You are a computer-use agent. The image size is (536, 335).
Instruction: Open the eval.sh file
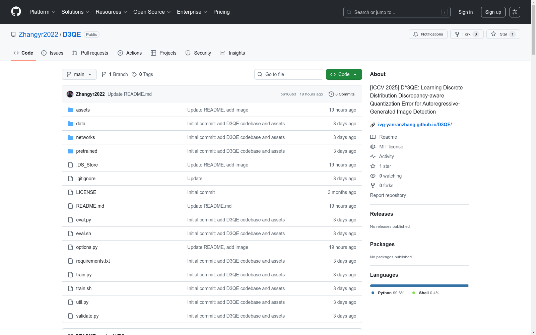coord(83,233)
